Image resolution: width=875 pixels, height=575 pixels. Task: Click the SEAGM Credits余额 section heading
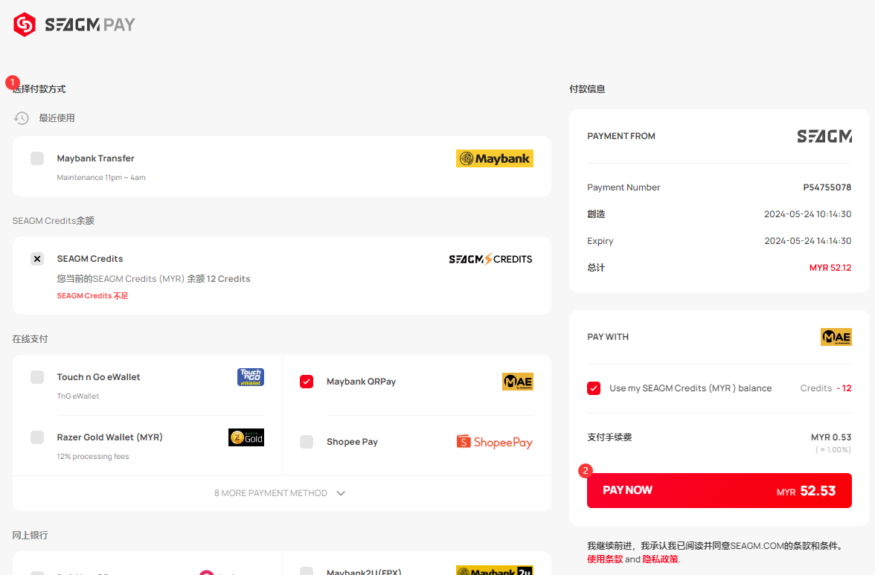(53, 221)
